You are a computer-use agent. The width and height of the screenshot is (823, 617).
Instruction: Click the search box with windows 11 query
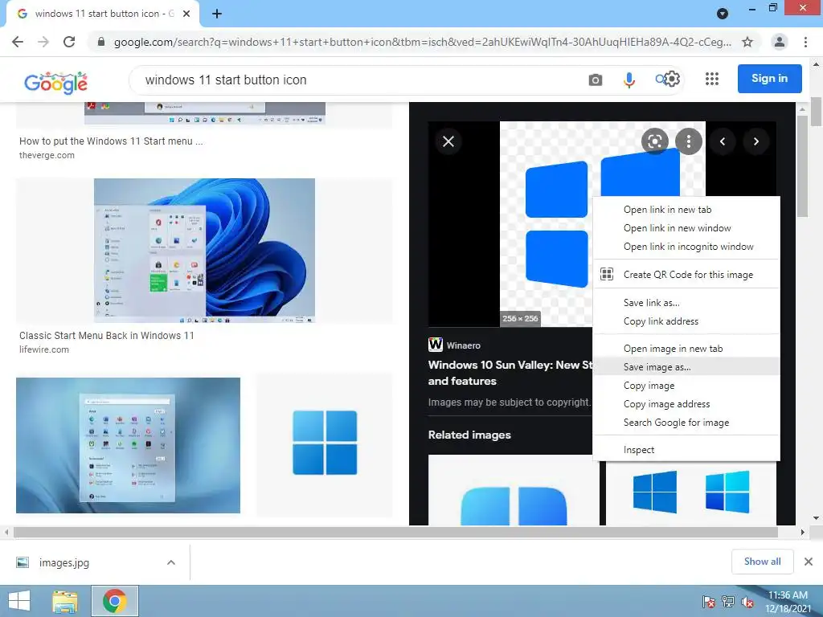[357, 80]
